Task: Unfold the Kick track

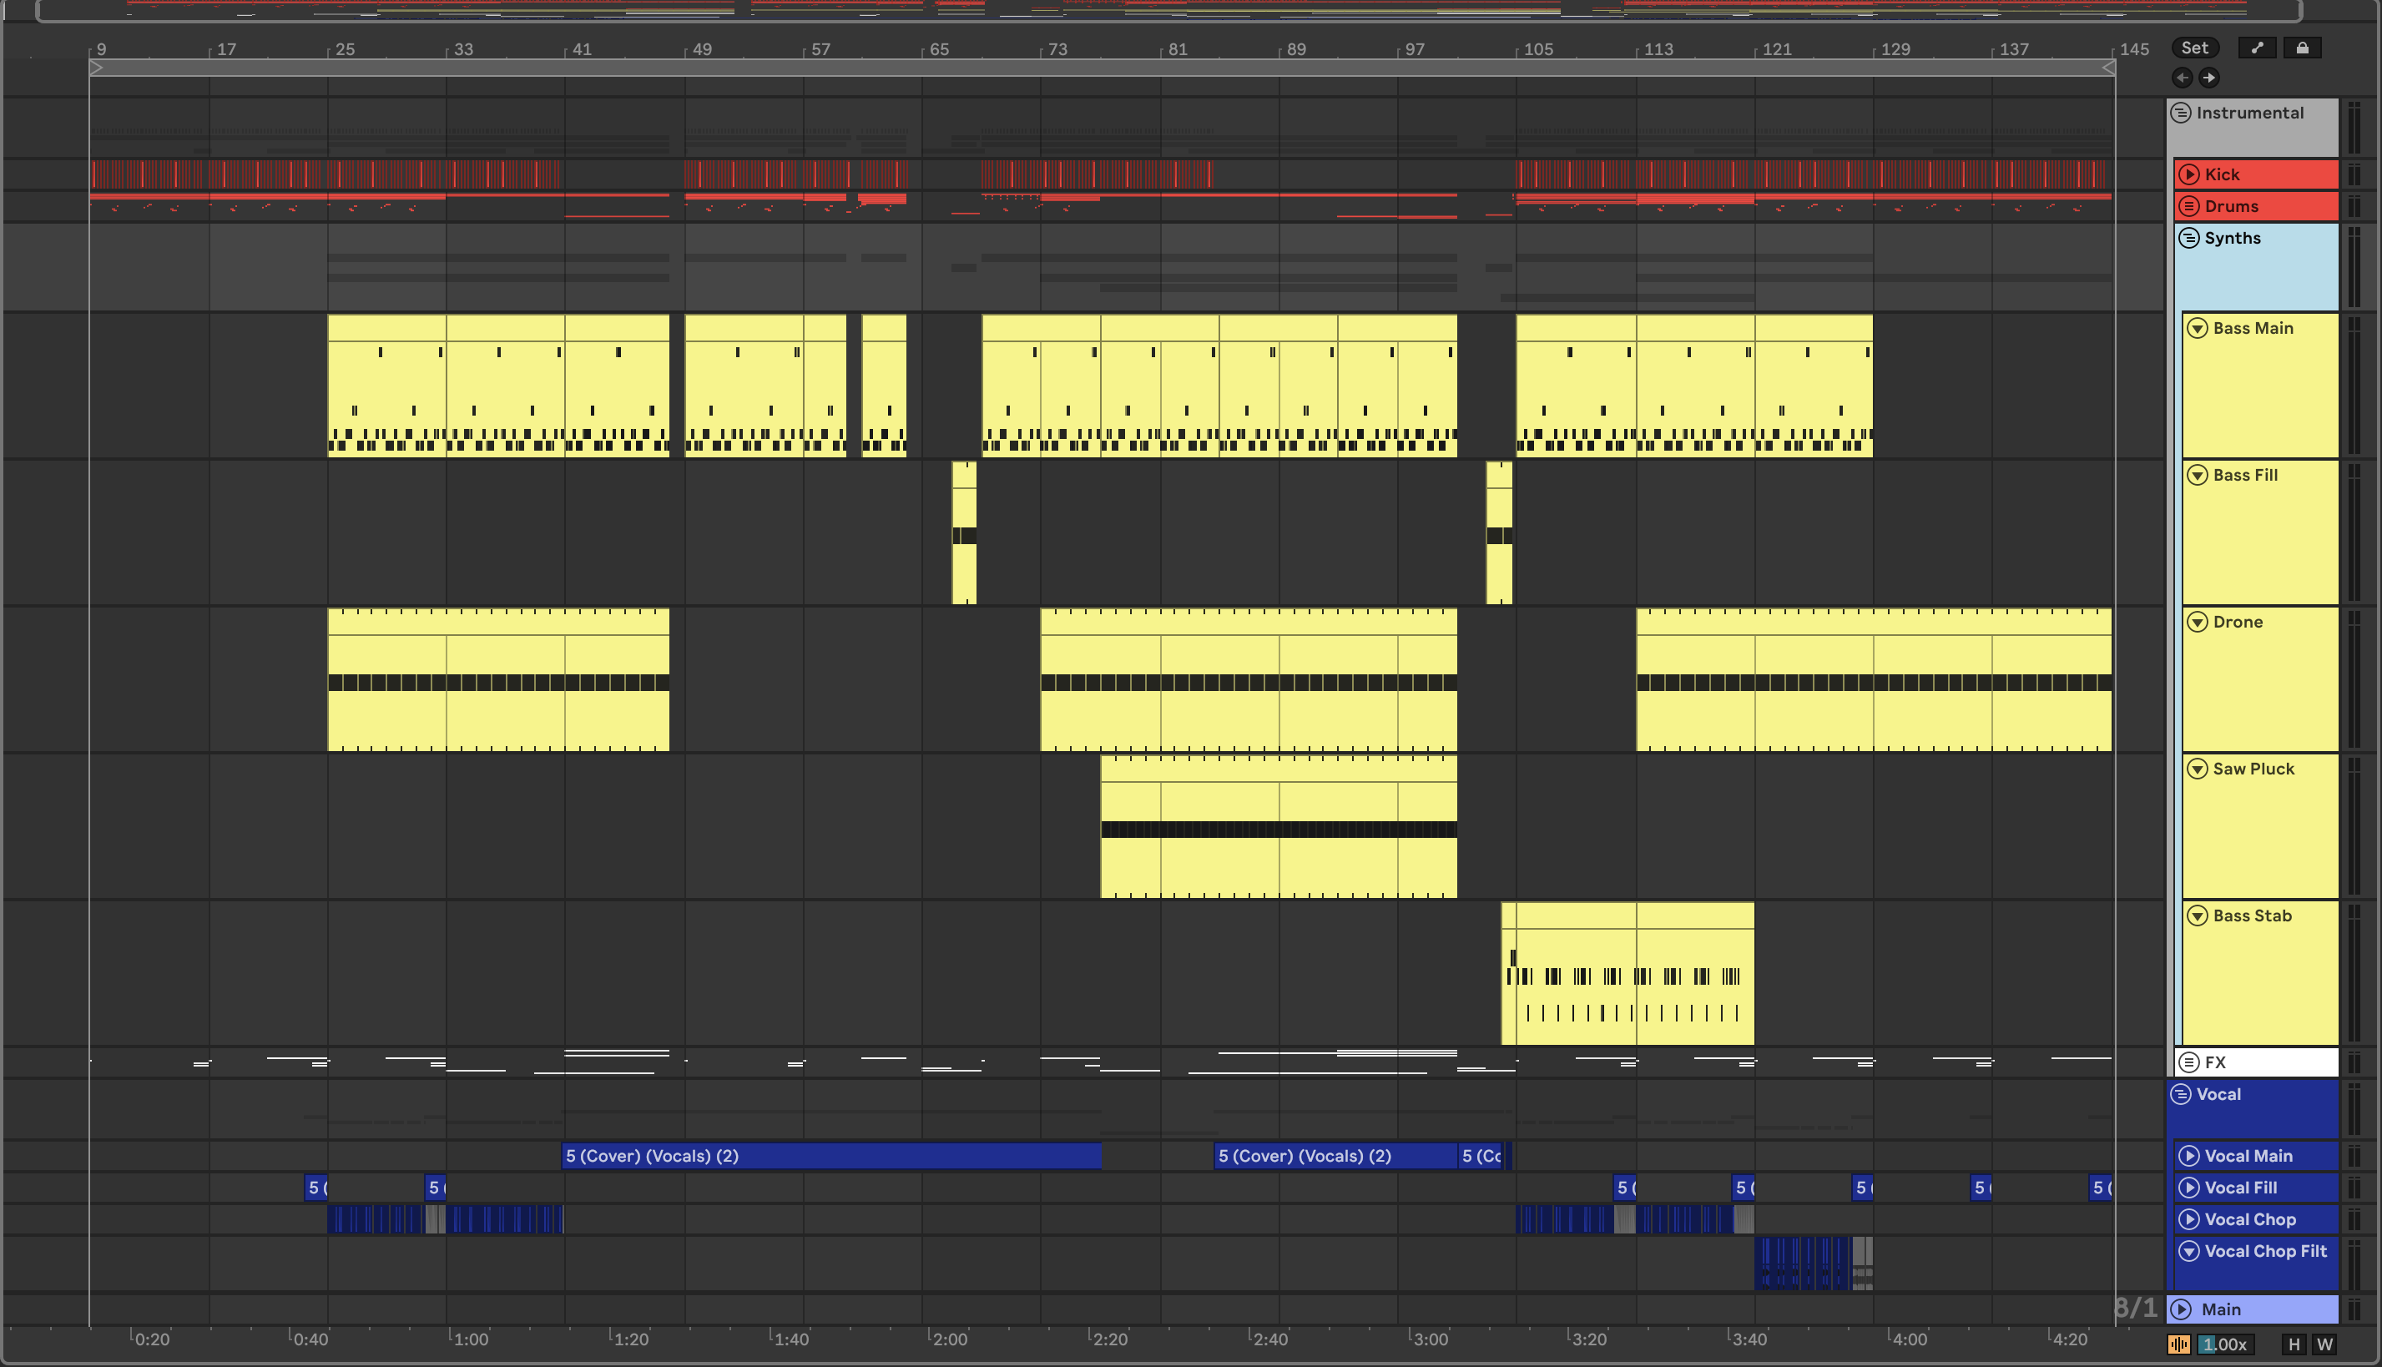Action: [x=2188, y=174]
